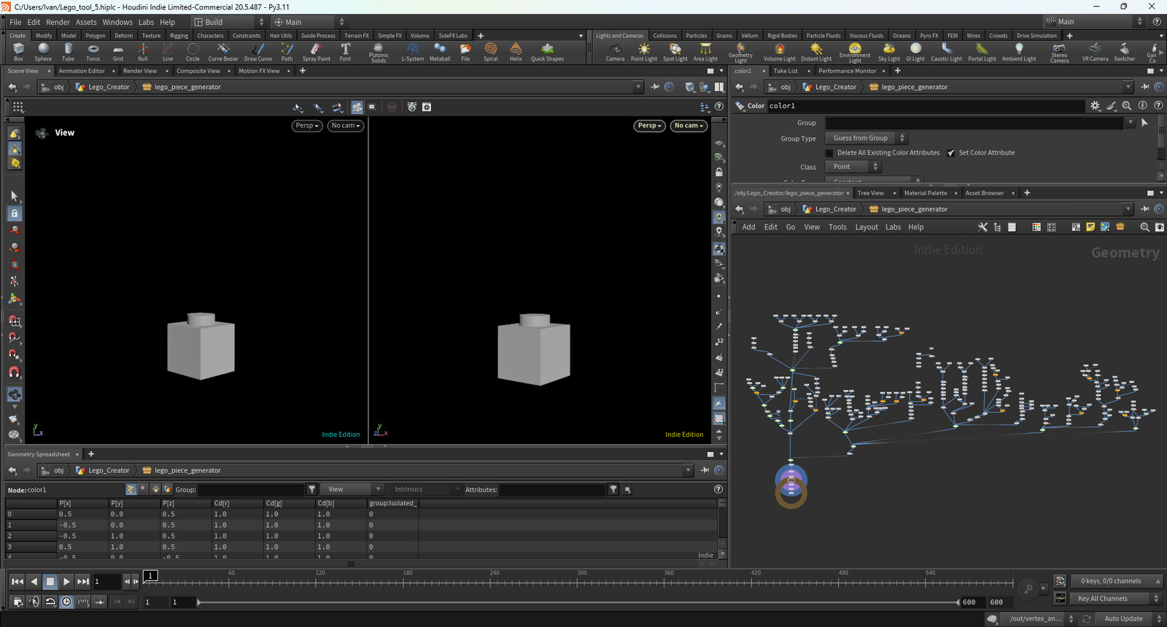The width and height of the screenshot is (1167, 627).
Task: Open the Class Point dropdown
Action: coord(853,167)
